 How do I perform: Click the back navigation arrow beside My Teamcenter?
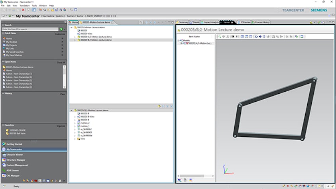tap(3, 16)
